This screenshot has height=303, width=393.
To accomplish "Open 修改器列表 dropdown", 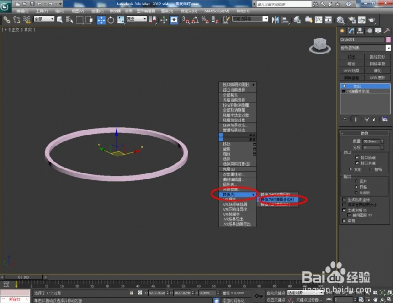I will coord(388,48).
